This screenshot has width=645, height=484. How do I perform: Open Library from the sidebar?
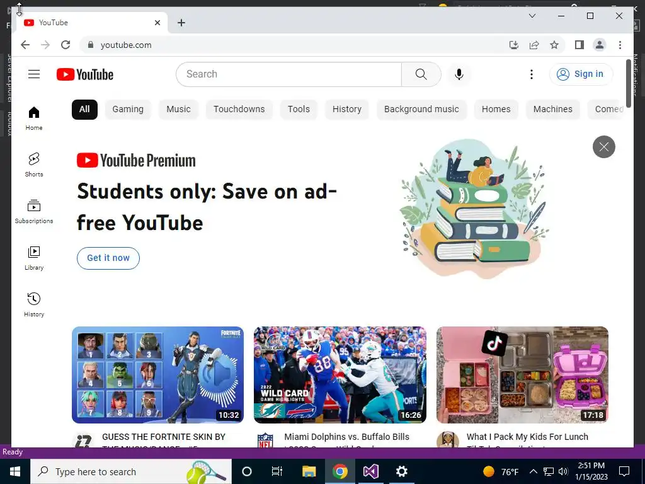pos(34,258)
